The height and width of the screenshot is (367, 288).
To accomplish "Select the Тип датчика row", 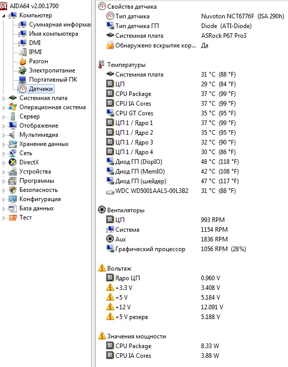I will (x=195, y=16).
